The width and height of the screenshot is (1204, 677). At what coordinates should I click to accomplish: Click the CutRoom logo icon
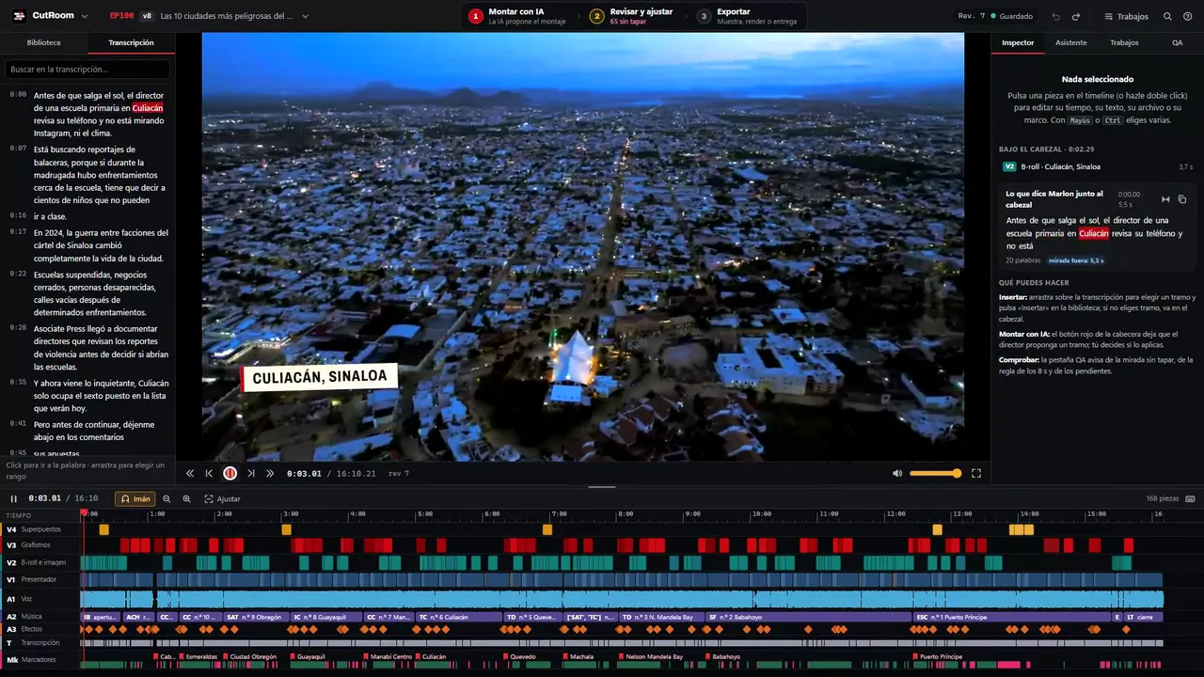coord(19,16)
